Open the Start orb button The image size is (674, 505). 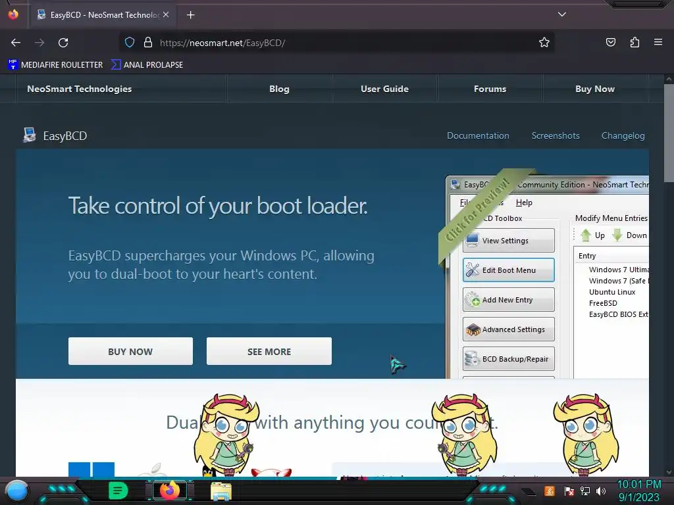(x=17, y=491)
